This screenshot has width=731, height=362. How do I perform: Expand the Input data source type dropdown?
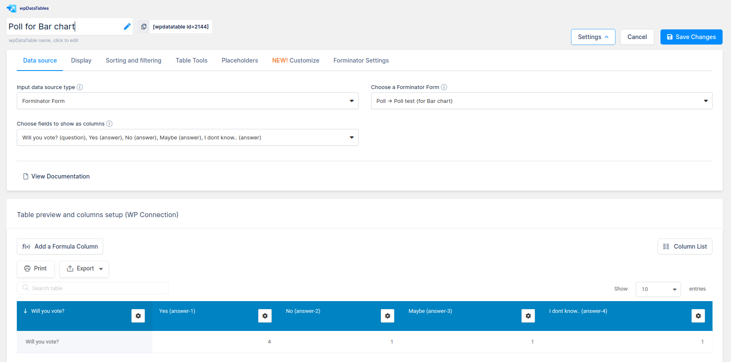click(188, 101)
